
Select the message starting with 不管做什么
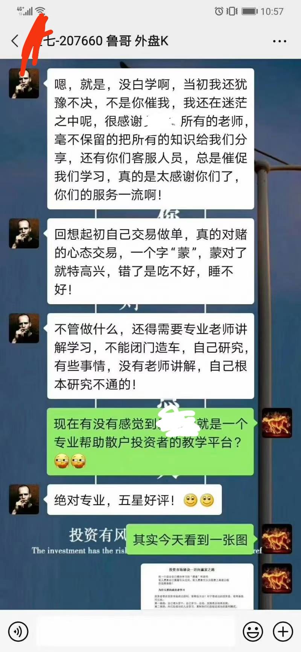150,356
